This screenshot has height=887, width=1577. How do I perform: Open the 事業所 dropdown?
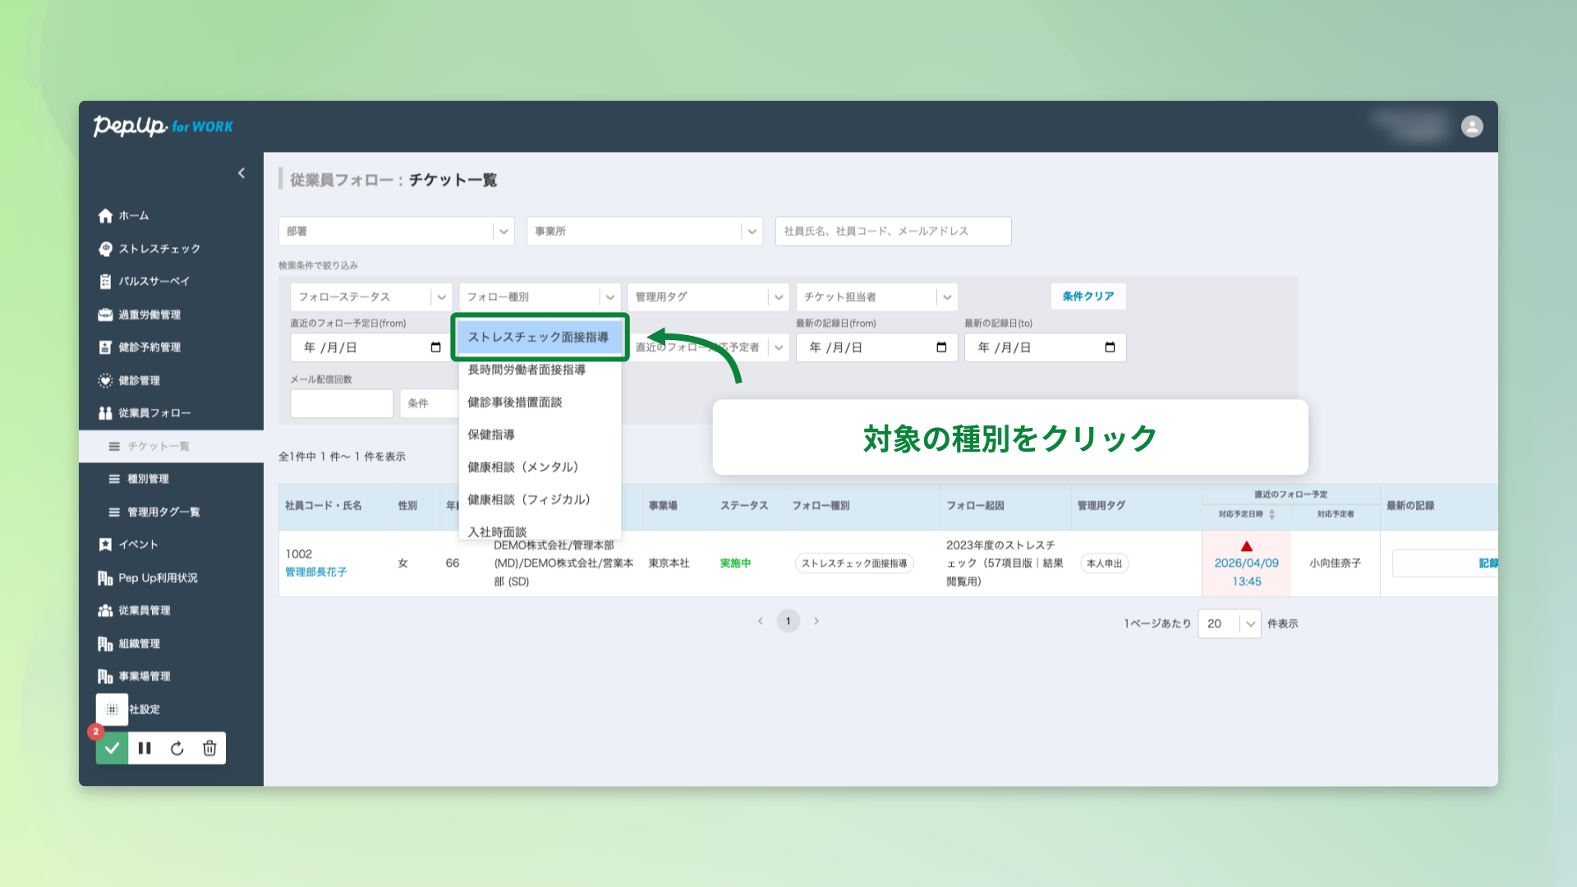[645, 232]
